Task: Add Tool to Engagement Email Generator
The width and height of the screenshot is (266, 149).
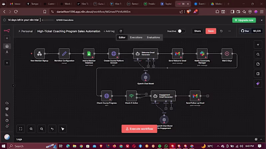Action: [x=171, y=109]
